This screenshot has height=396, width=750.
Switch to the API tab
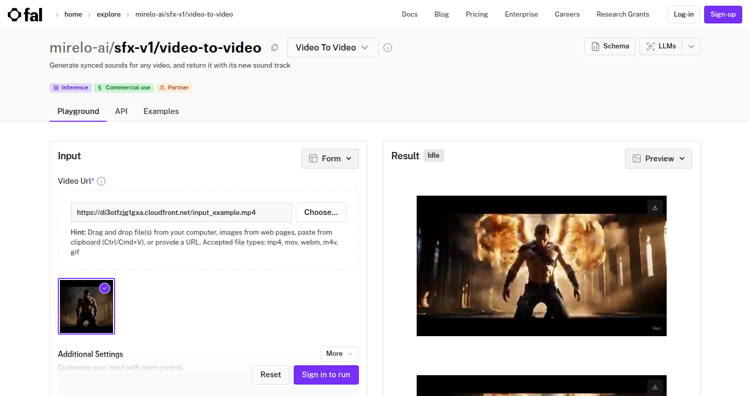coord(121,111)
